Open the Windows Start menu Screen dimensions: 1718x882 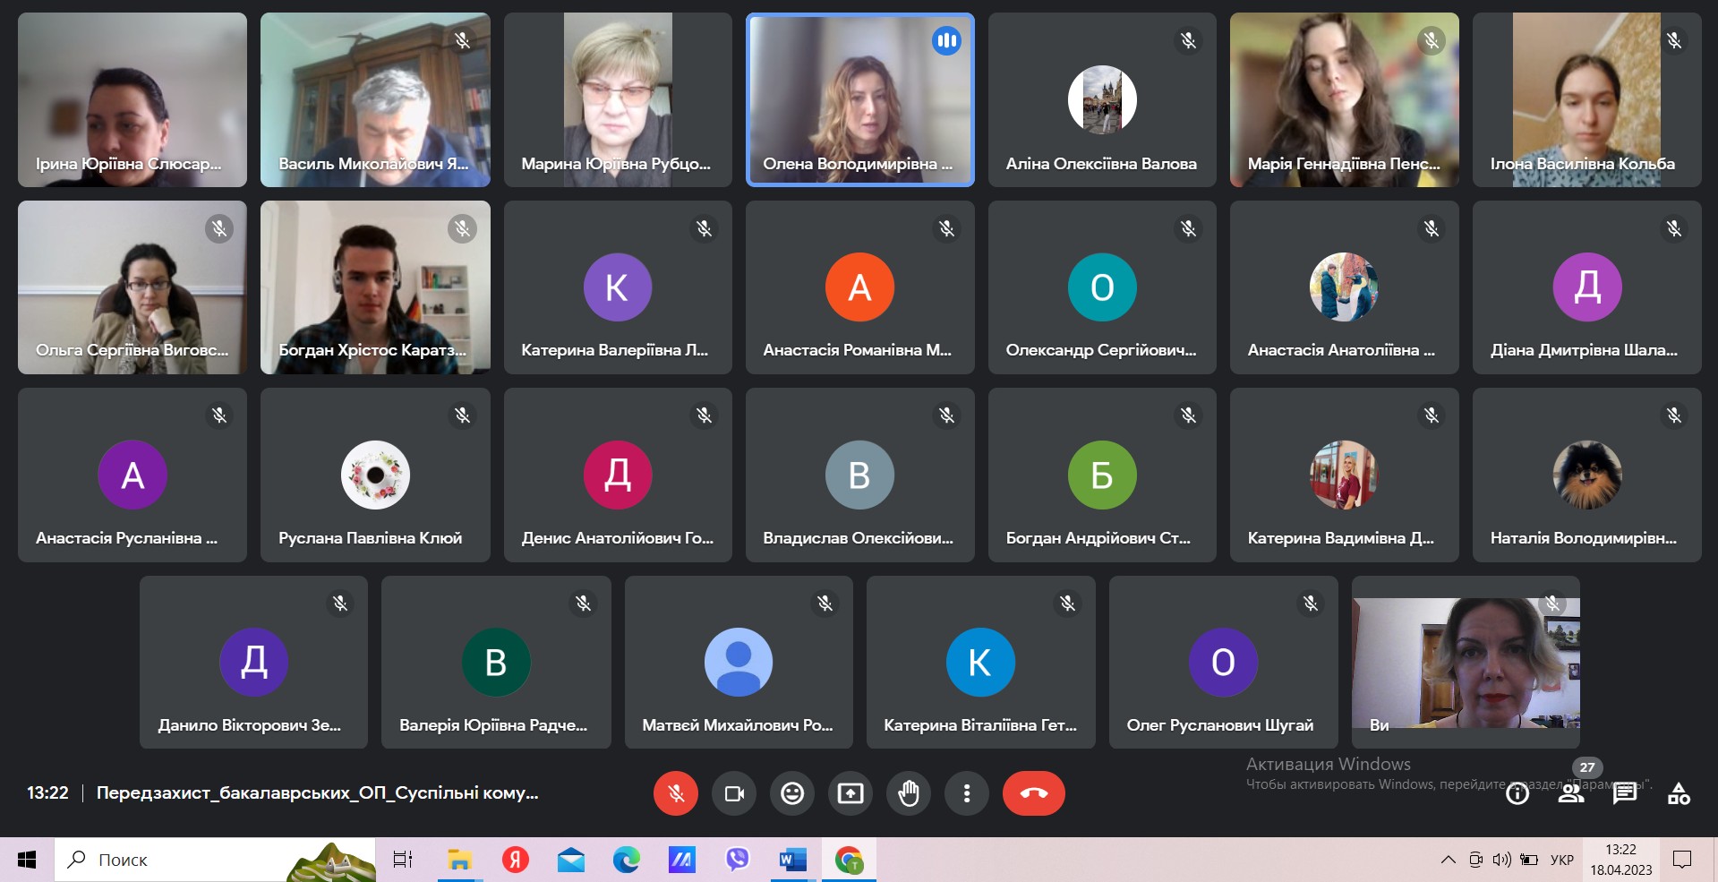pyautogui.click(x=27, y=861)
